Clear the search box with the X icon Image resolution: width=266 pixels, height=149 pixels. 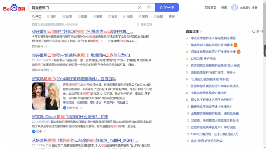click(140, 7)
